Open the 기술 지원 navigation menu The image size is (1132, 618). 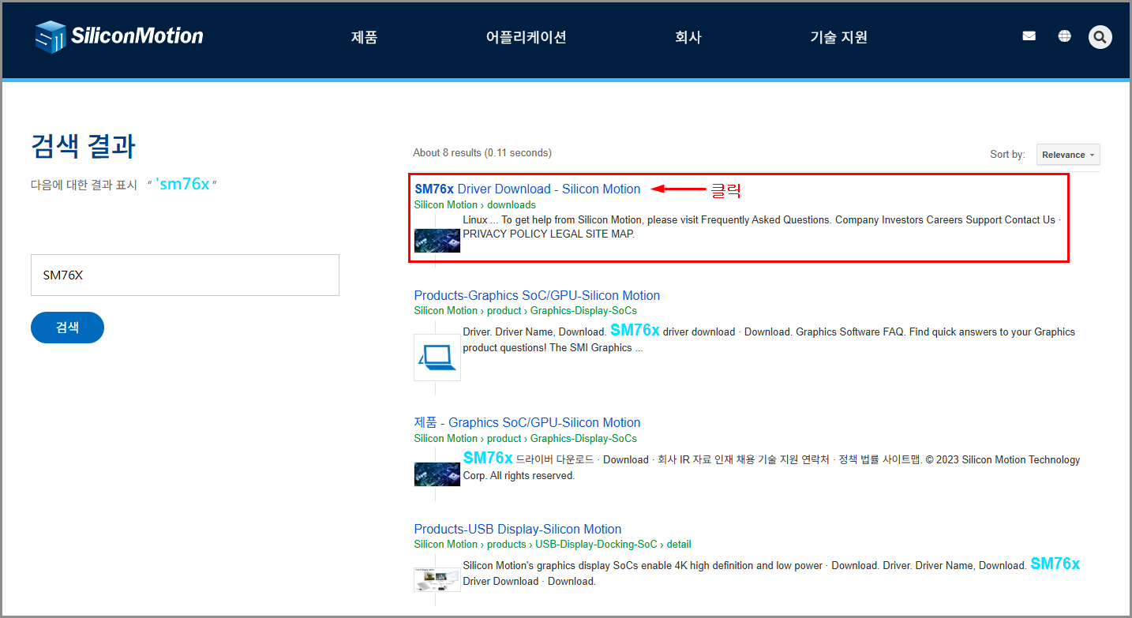point(838,36)
